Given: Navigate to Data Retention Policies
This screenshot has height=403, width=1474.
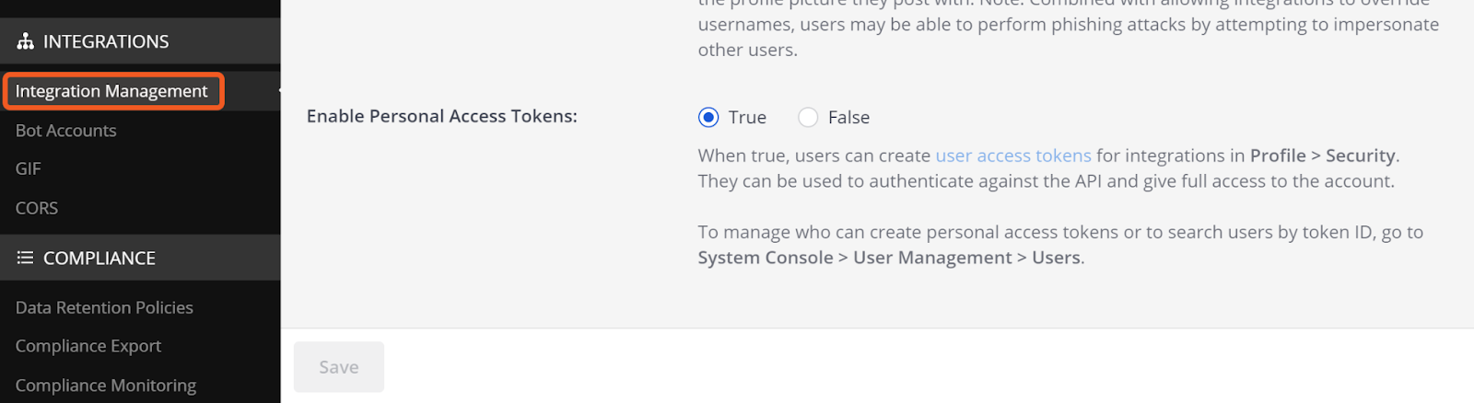Looking at the screenshot, I should (x=104, y=307).
